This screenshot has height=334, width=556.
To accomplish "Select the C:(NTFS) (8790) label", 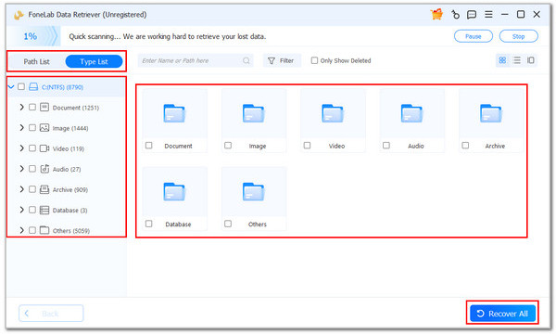I will coord(62,87).
